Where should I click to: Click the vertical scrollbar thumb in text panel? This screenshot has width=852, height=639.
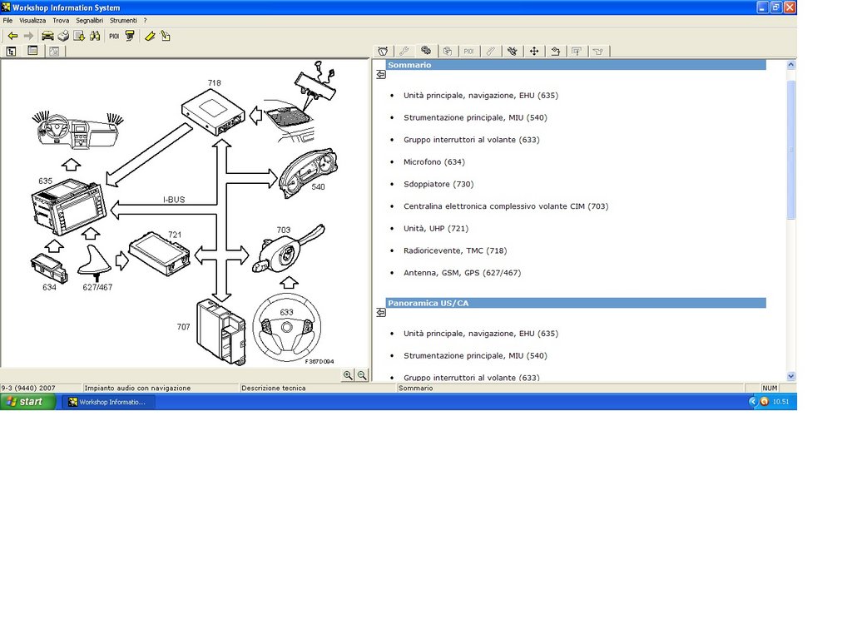791,150
